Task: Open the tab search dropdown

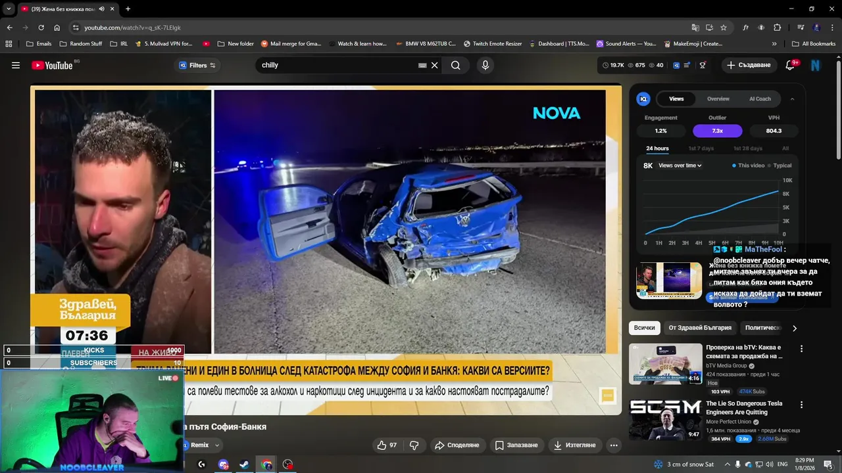Action: tap(9, 9)
